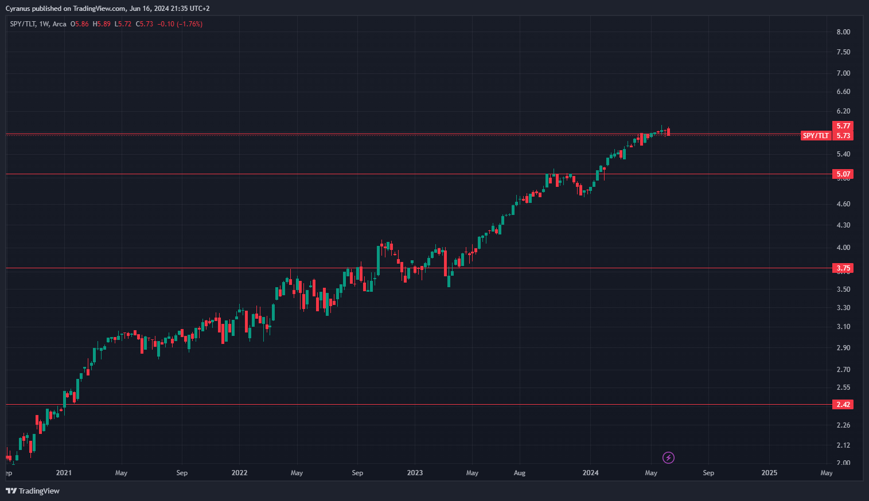Click the low value L5.72
The image size is (869, 501).
[x=123, y=24]
